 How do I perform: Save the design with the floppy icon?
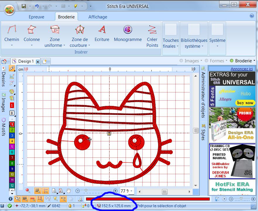coord(24,6)
